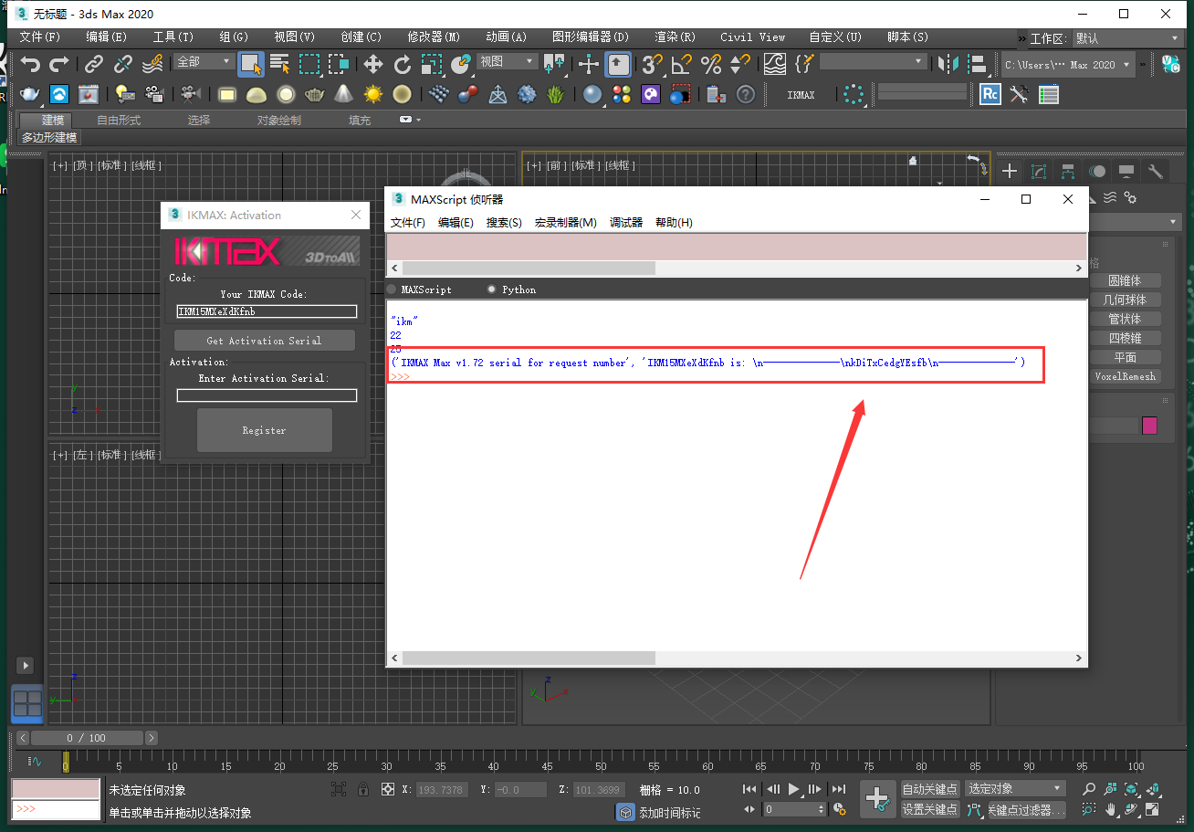Open Select by Name list icon
The height and width of the screenshot is (832, 1194).
(280, 64)
